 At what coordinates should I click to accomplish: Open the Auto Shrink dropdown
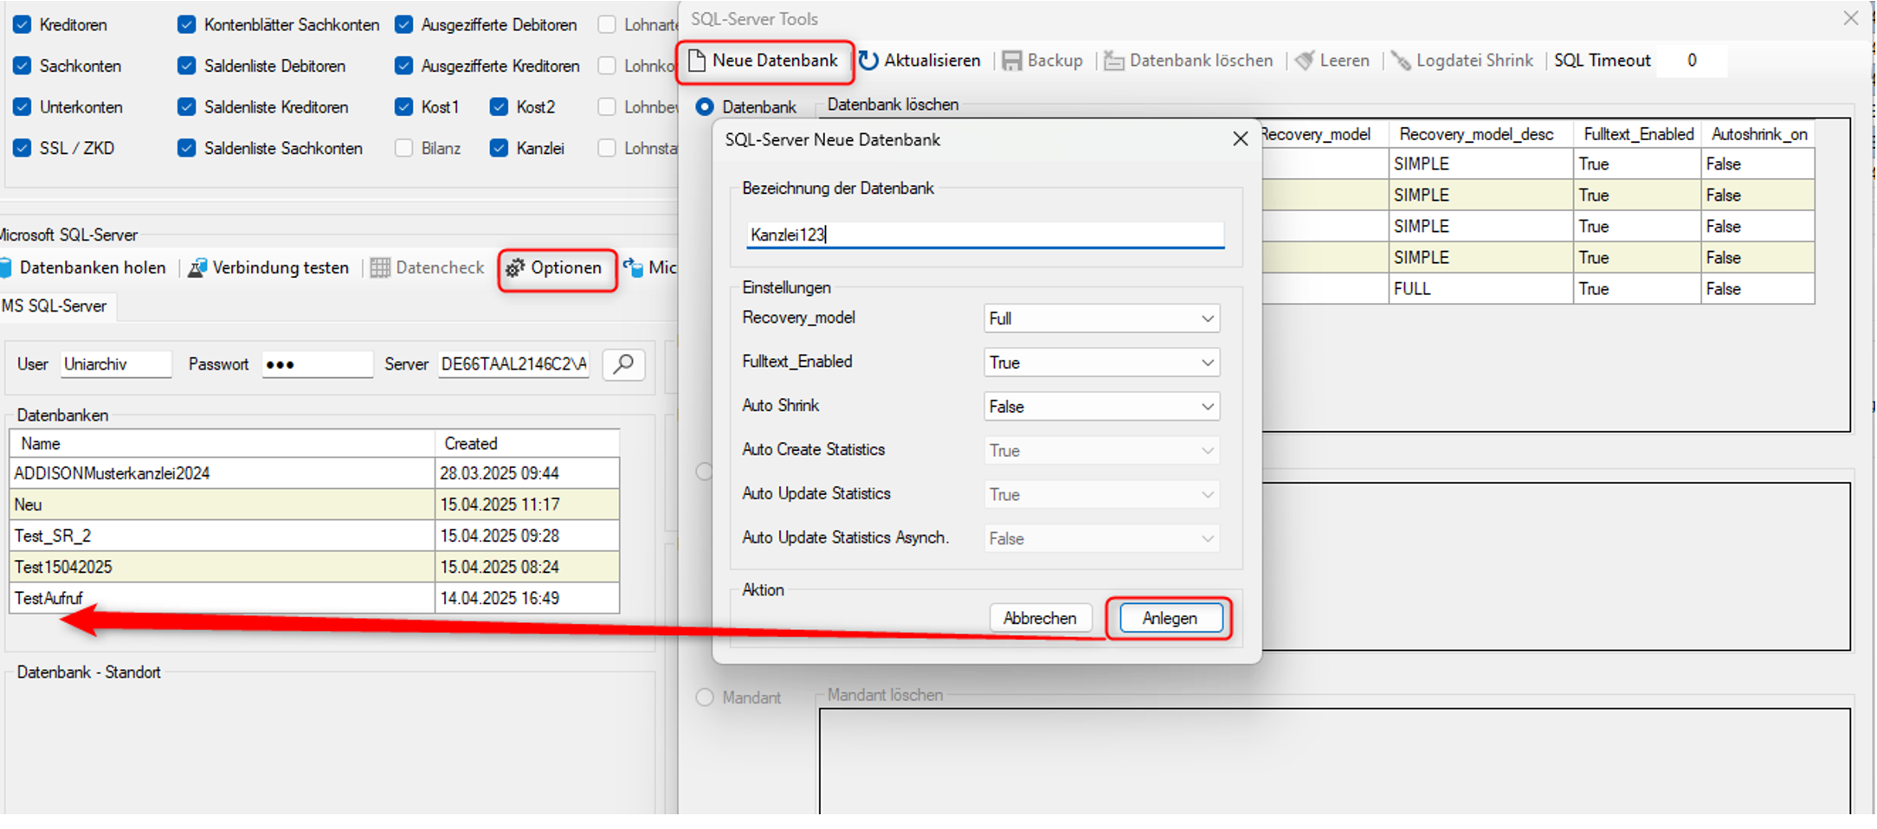point(1101,407)
